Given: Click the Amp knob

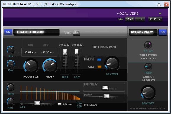Looking at the screenshot, I should (x=11, y=101).
